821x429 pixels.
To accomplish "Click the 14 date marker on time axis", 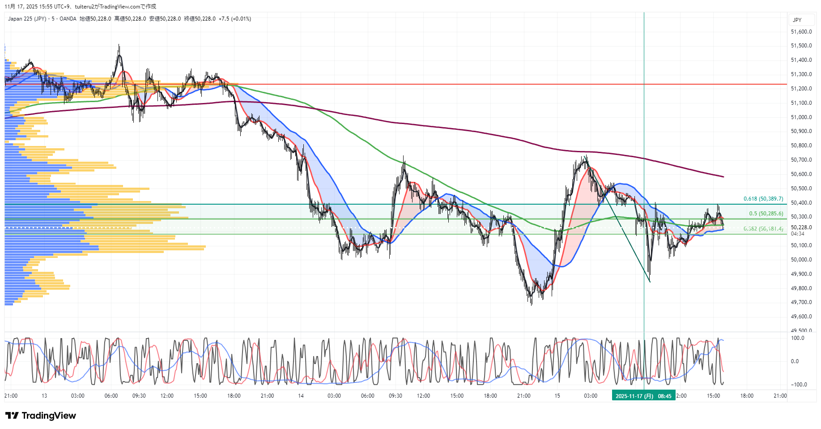I will 301,396.
